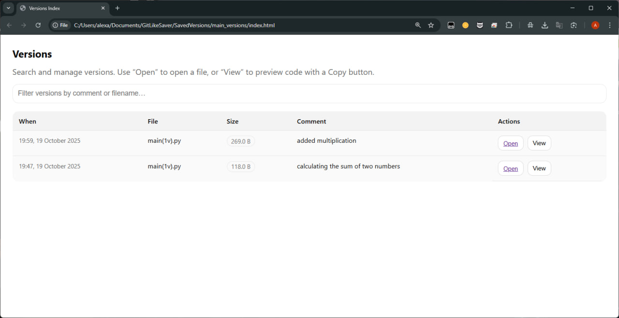View code for the 19:47 version
This screenshot has height=318, width=619.
pyautogui.click(x=539, y=168)
